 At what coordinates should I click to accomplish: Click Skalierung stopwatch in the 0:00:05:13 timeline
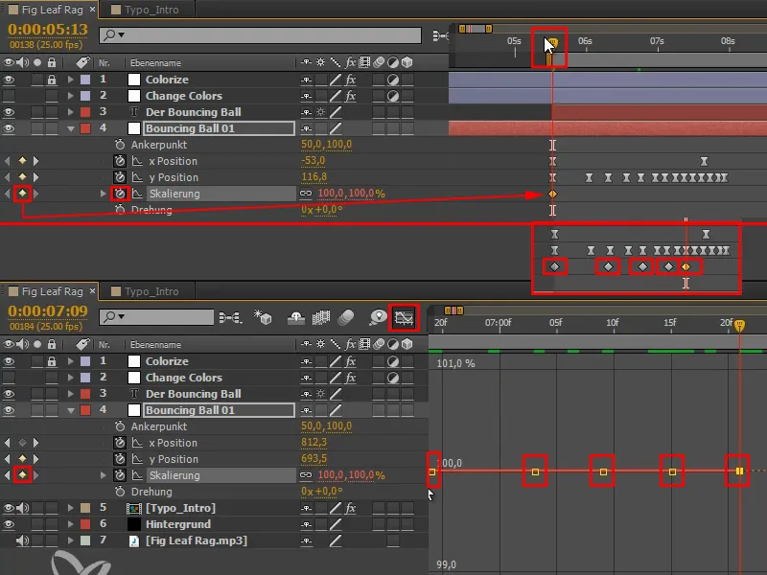[120, 194]
